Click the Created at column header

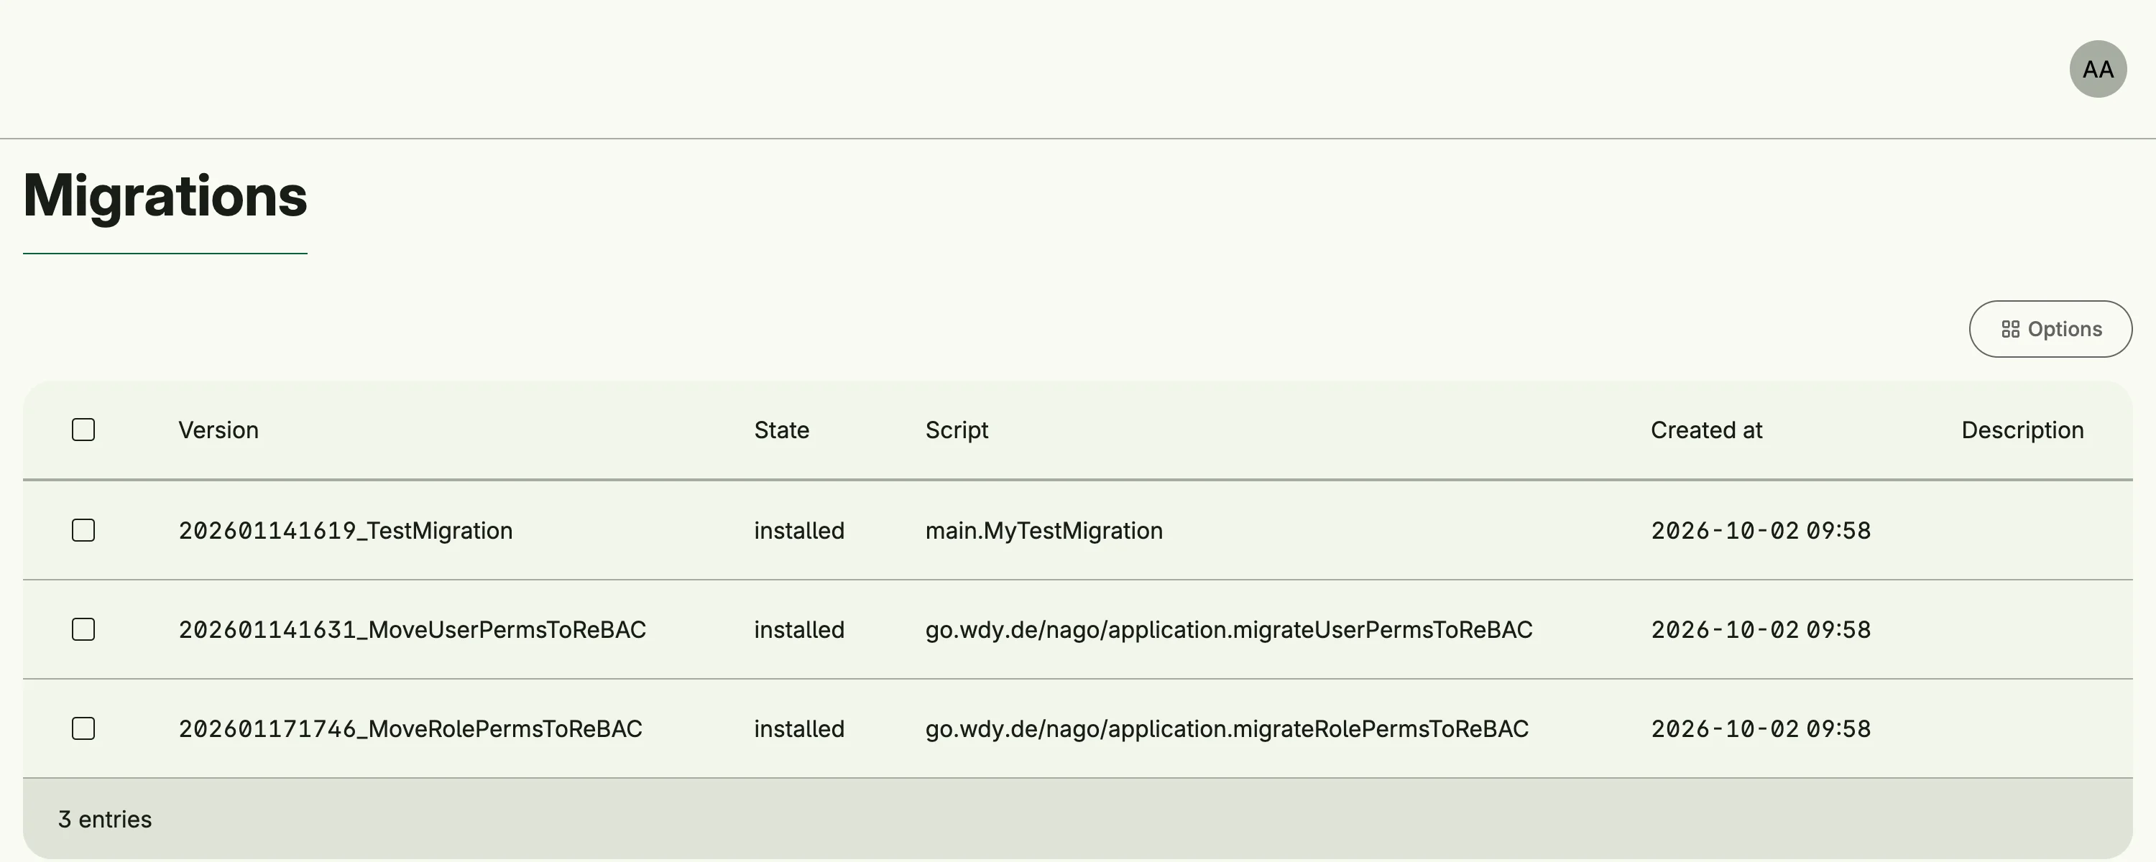[1707, 430]
